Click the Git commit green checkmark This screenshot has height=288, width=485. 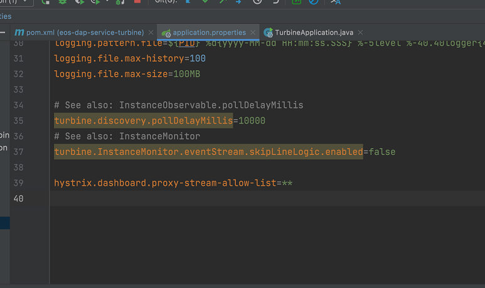(205, 2)
